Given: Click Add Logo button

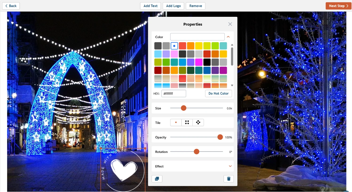Looking at the screenshot, I should point(173,6).
